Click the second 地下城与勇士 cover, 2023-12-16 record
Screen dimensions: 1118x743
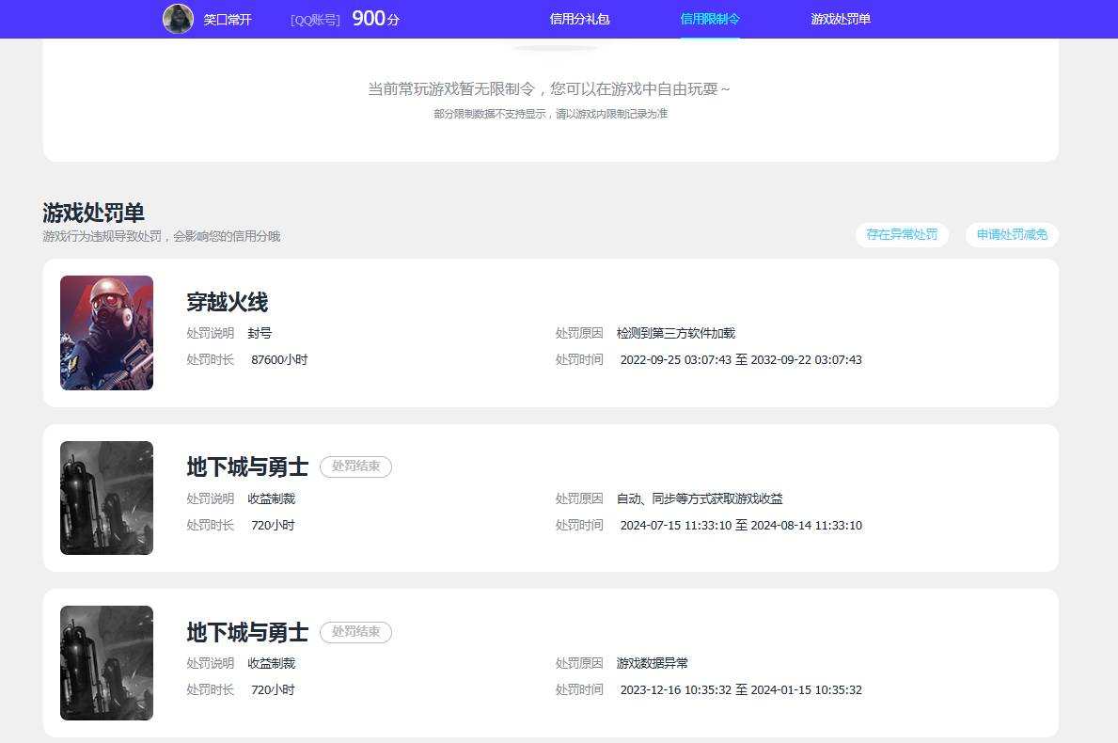coord(107,663)
